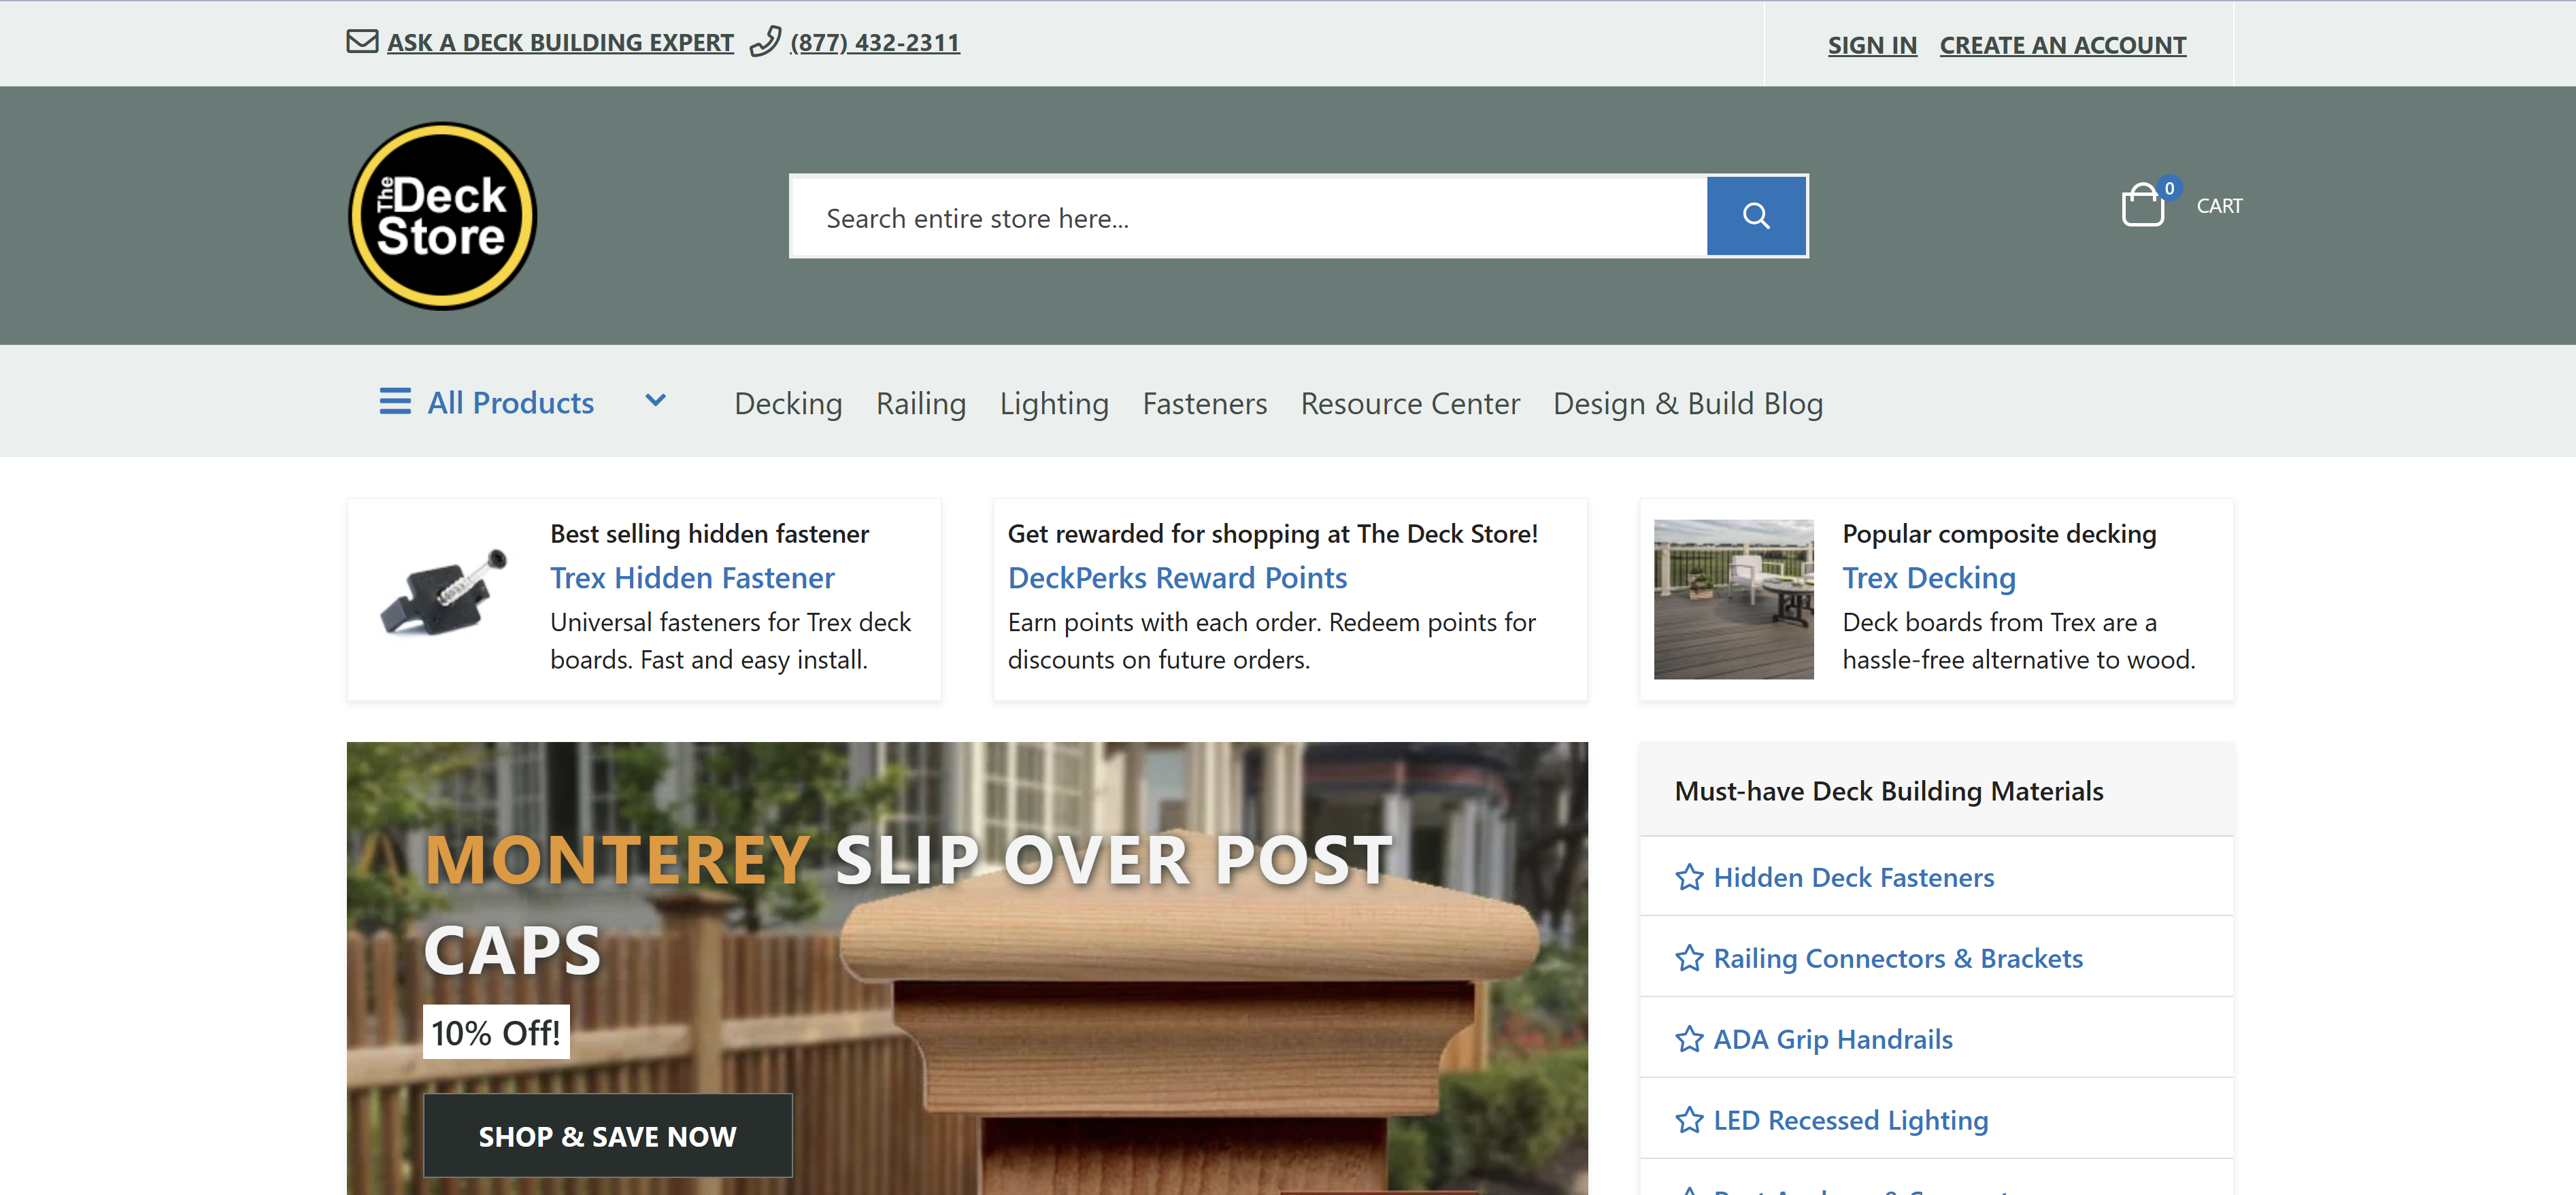
Task: Click star icon beside LED Recessed Lighting
Action: click(x=1689, y=1120)
